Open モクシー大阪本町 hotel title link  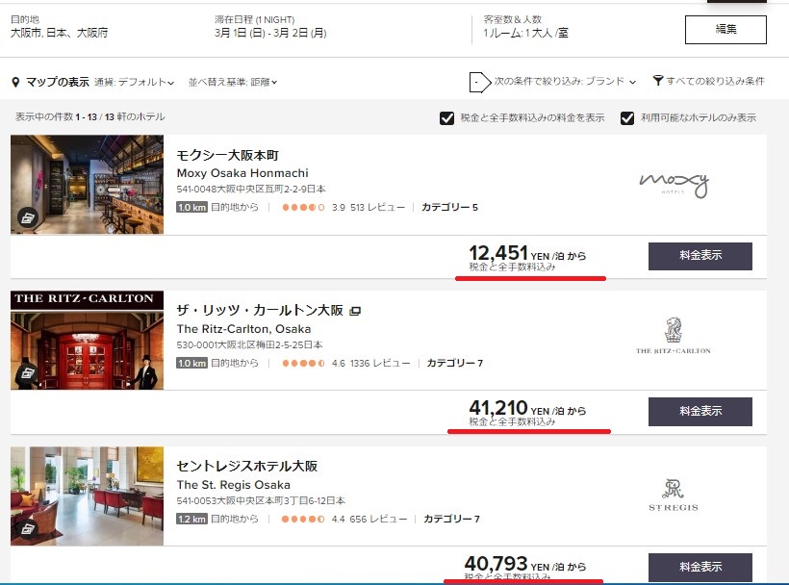[227, 155]
